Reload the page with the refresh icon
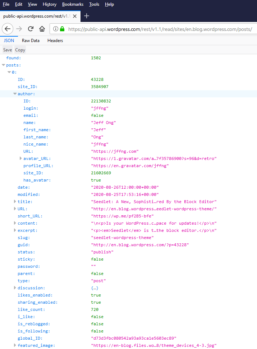This screenshot has height=349, width=257. (31, 29)
